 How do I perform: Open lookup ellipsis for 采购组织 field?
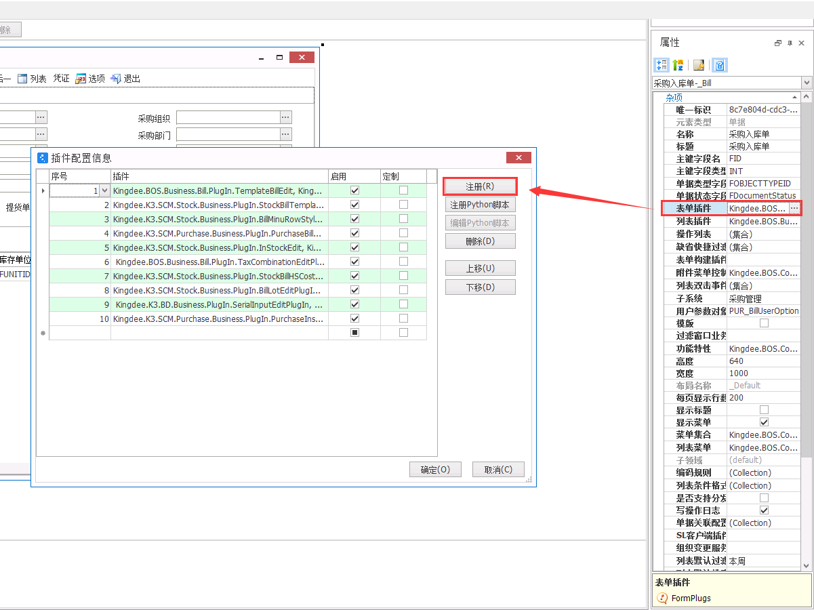click(286, 117)
